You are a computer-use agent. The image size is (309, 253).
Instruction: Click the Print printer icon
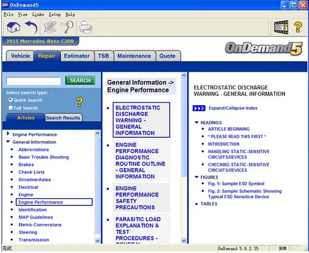pyautogui.click(x=86, y=27)
